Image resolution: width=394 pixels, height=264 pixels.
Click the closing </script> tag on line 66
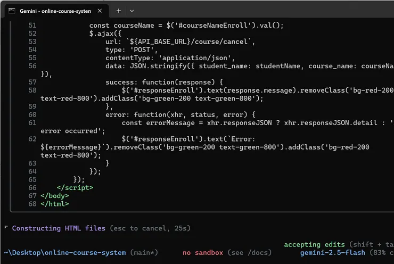75,188
